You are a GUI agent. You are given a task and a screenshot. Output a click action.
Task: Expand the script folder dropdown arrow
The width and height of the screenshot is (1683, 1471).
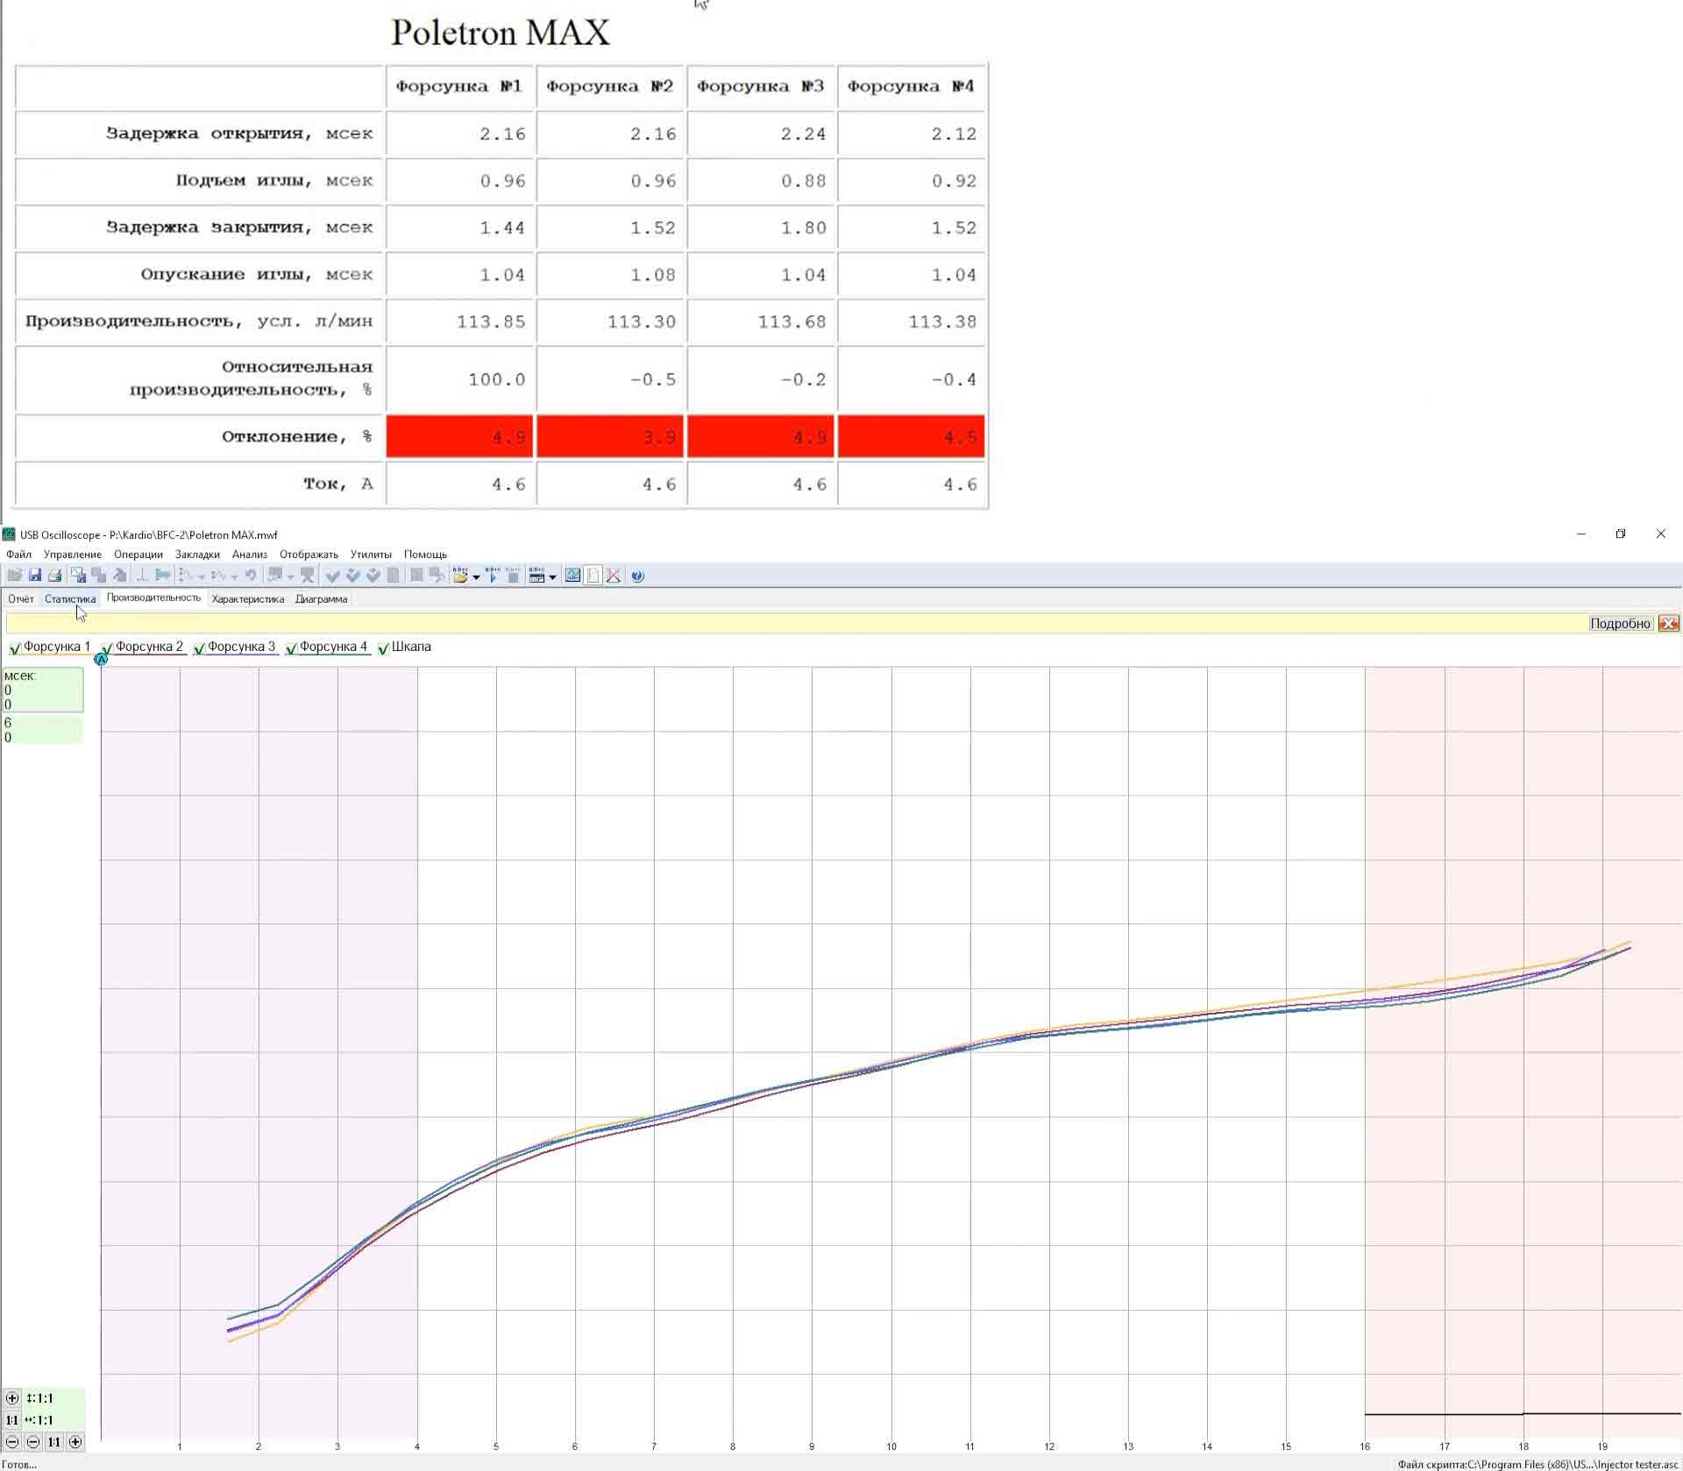pyautogui.click(x=476, y=576)
